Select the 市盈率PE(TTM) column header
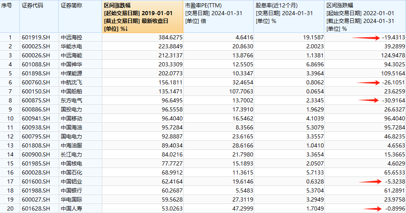 point(218,16)
